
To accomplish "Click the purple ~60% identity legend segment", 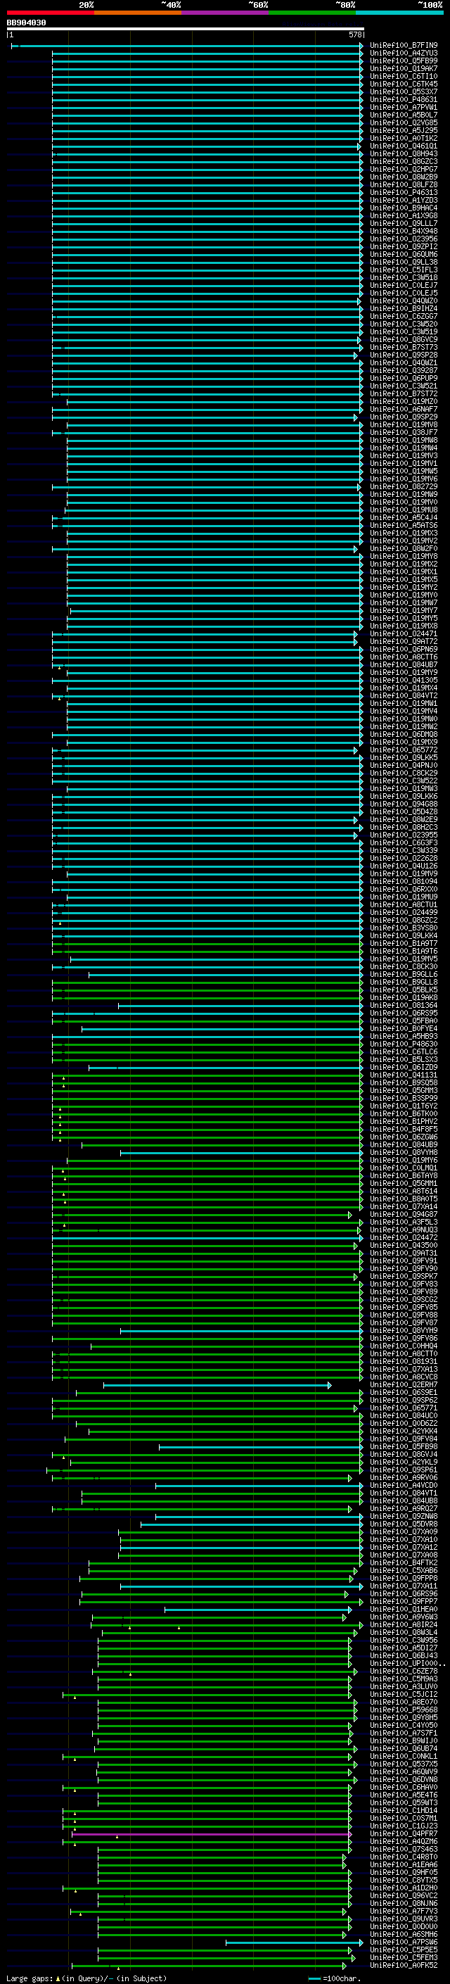I will point(226,13).
